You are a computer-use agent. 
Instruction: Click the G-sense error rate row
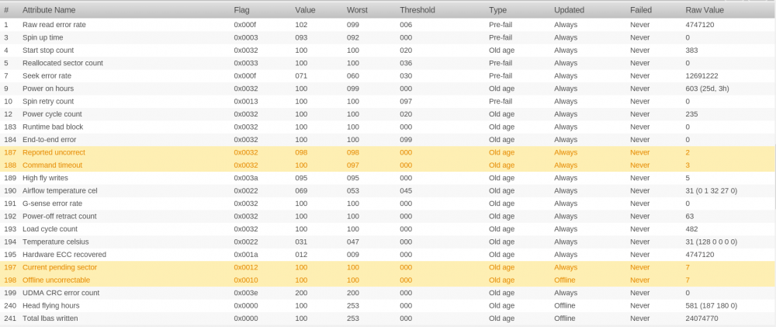[x=388, y=204]
